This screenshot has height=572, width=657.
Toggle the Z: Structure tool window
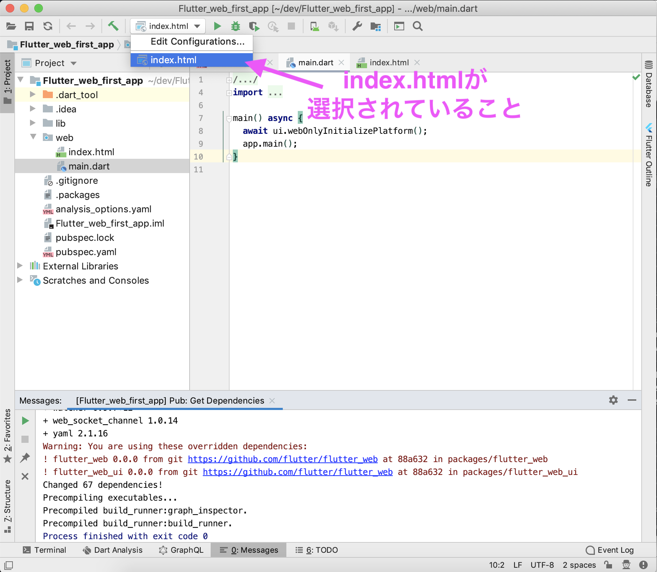[7, 506]
